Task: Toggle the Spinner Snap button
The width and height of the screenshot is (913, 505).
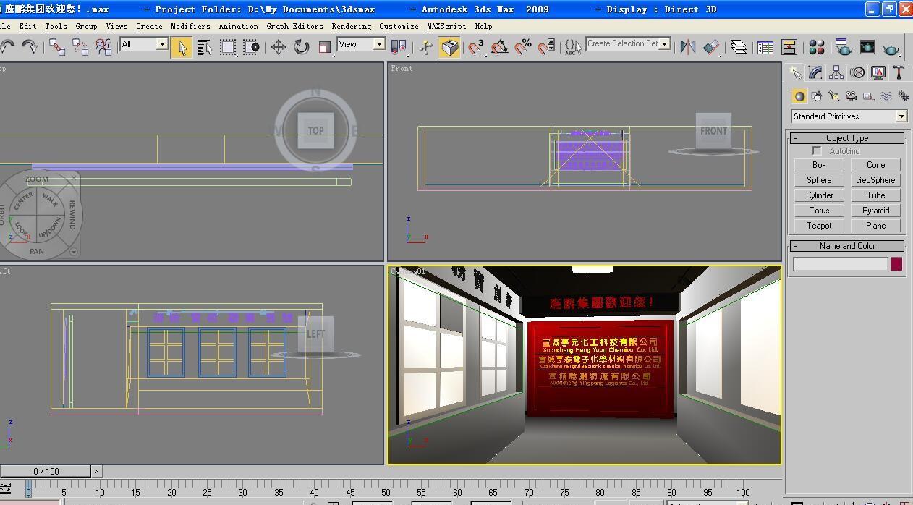Action: [546, 47]
